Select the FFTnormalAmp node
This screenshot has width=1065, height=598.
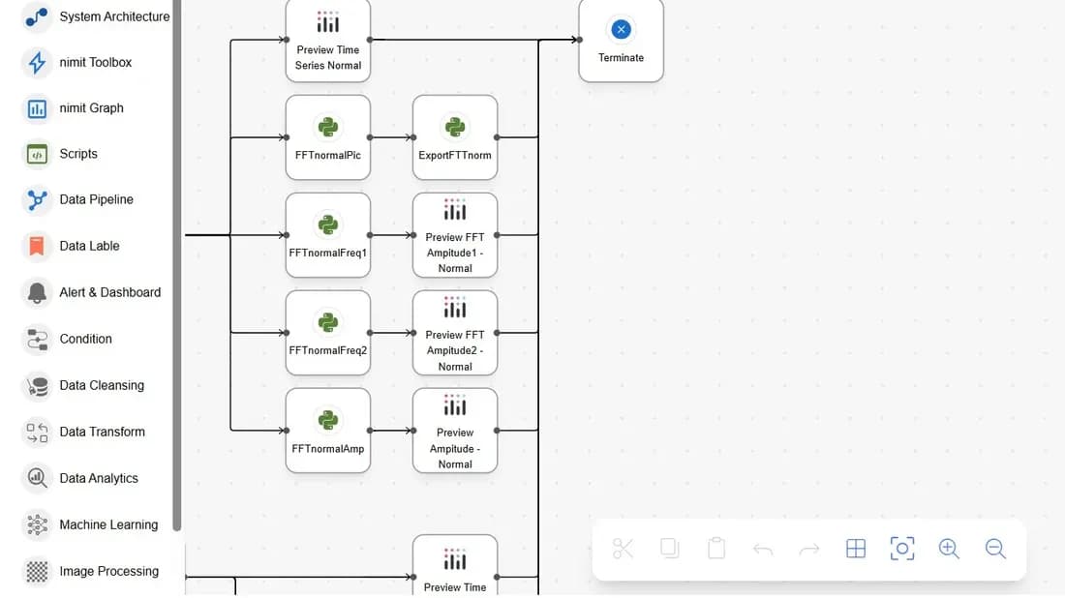click(328, 431)
